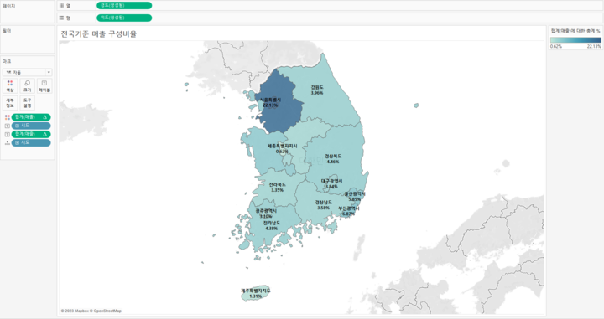Expand the 시도 pill assigned to label
This screenshot has width=604, height=319.
17,126
